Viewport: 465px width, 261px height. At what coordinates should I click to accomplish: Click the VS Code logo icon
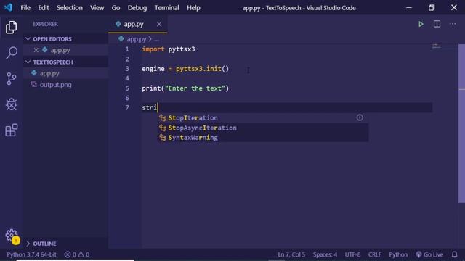point(8,7)
